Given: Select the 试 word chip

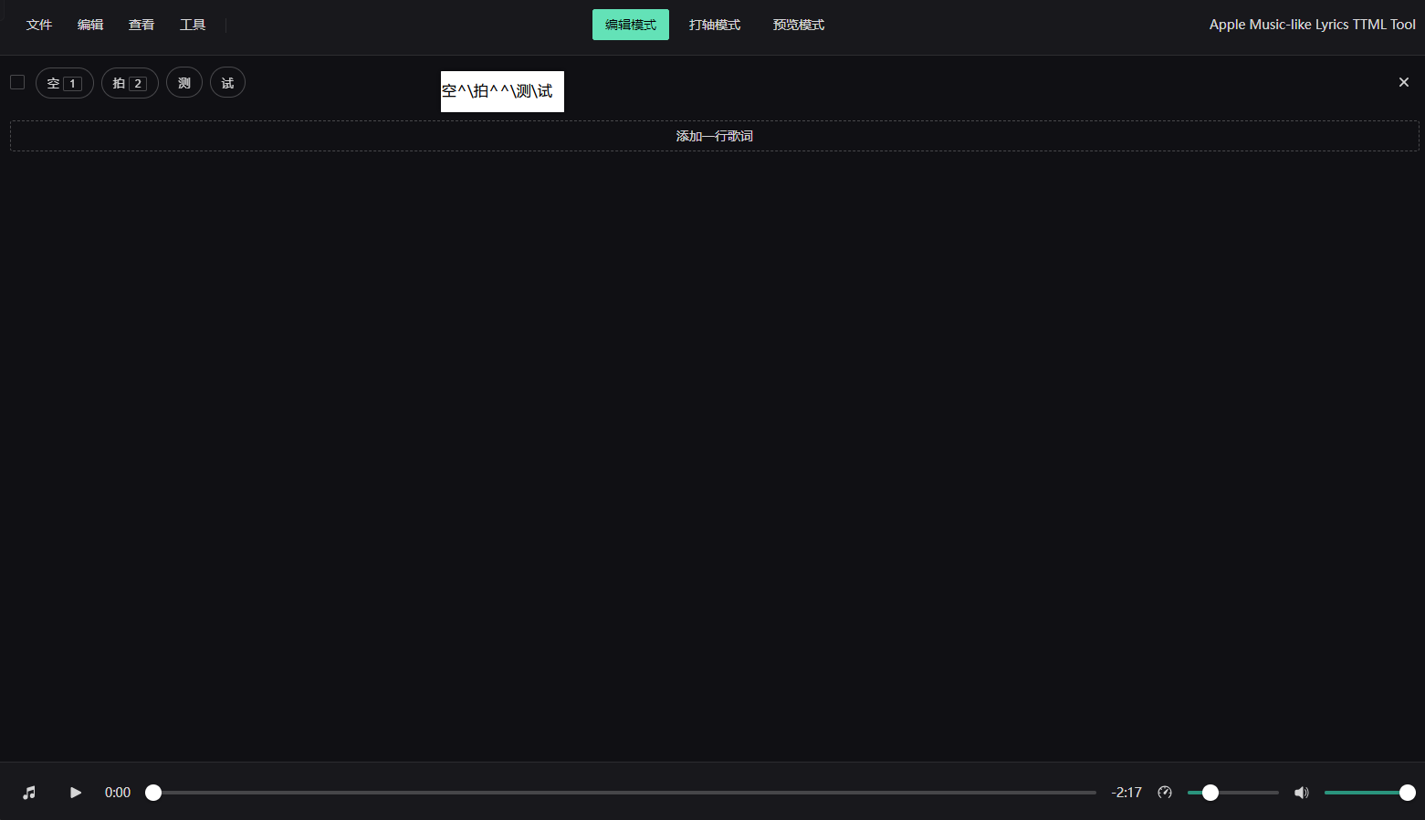Looking at the screenshot, I should click(x=227, y=83).
